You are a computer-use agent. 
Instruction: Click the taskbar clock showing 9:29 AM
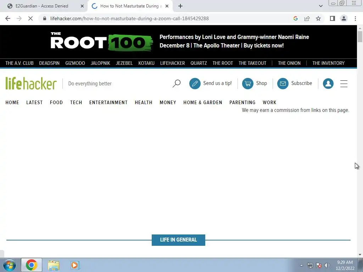tap(345, 265)
